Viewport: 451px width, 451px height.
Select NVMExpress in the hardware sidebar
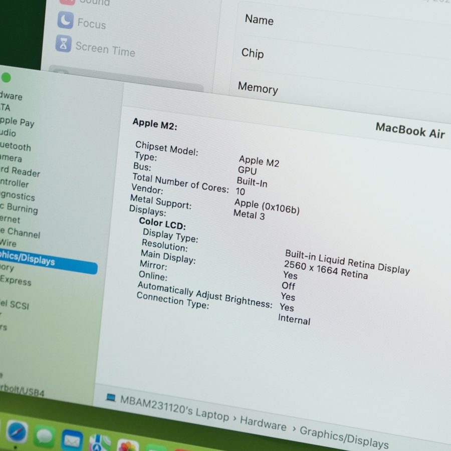16,281
